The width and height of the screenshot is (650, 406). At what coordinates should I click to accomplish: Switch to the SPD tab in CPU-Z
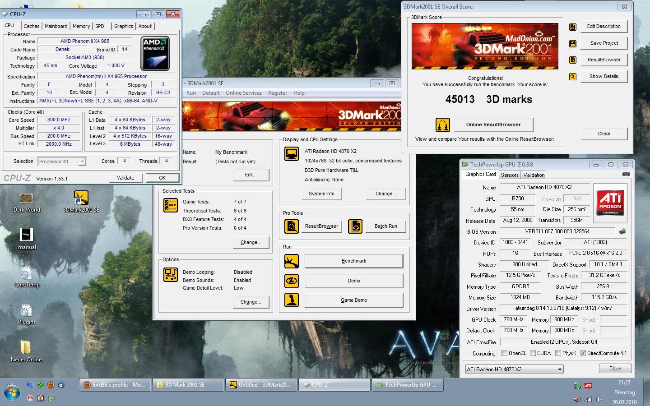coord(100,26)
